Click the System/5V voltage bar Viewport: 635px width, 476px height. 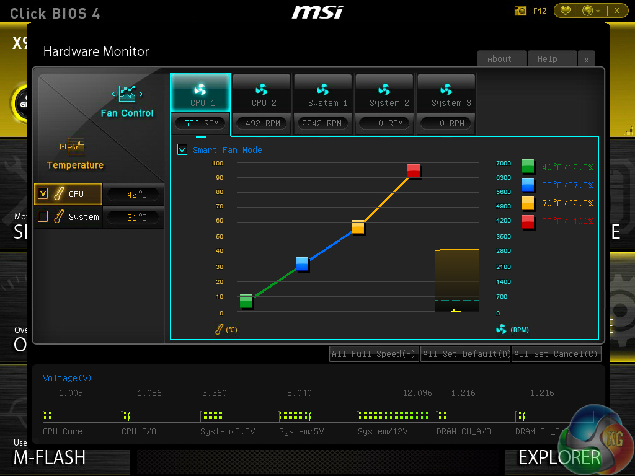[x=295, y=416]
